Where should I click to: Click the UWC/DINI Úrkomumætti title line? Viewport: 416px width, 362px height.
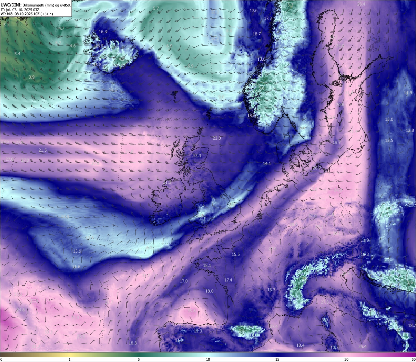[35, 5]
